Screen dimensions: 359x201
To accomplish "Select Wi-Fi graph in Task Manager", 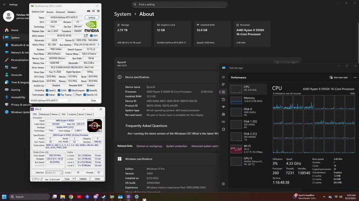I will [x=248, y=149].
